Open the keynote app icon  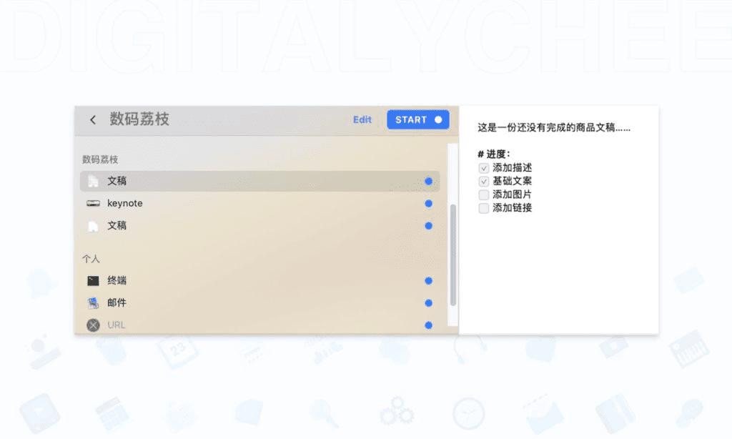pyautogui.click(x=93, y=203)
